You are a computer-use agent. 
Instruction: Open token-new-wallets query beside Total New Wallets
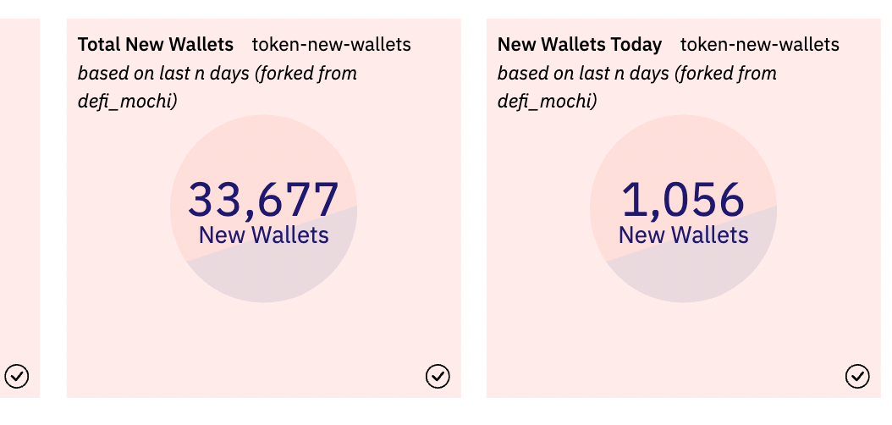point(332,44)
